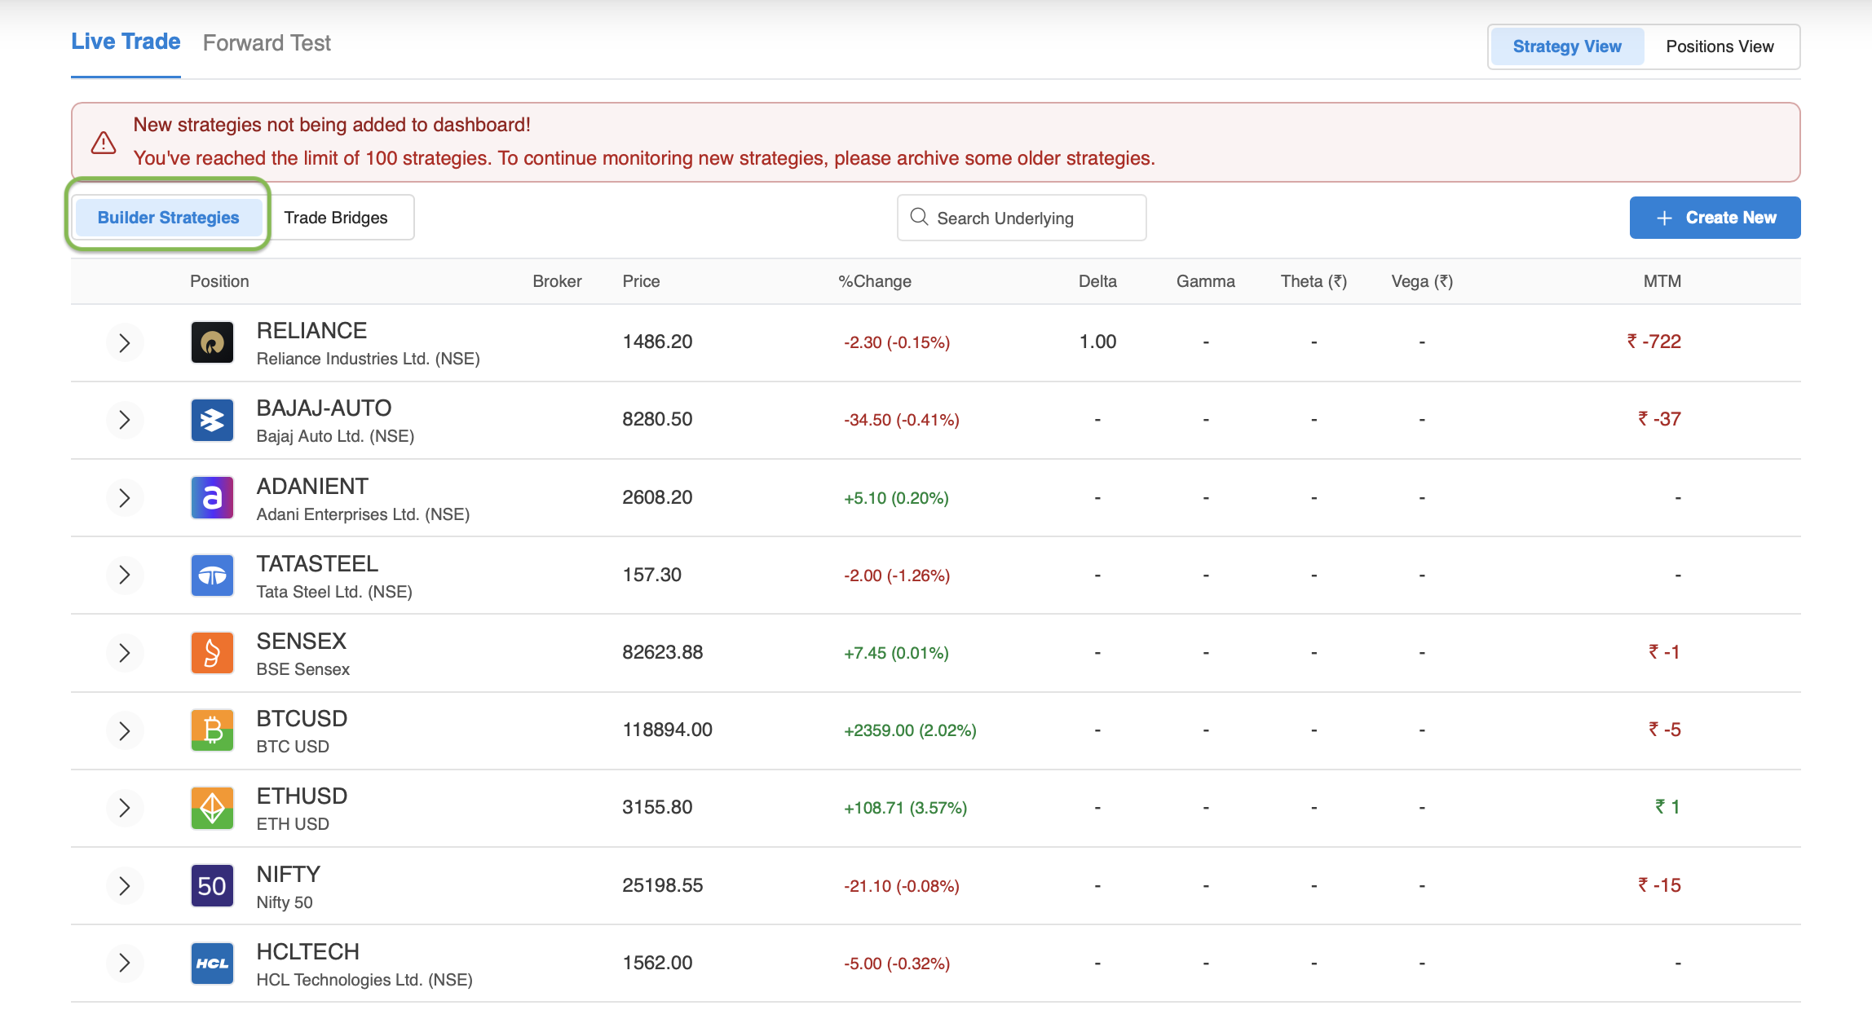Image resolution: width=1872 pixels, height=1032 pixels.
Task: Click the BTCUSD symbol name
Action: 302,718
